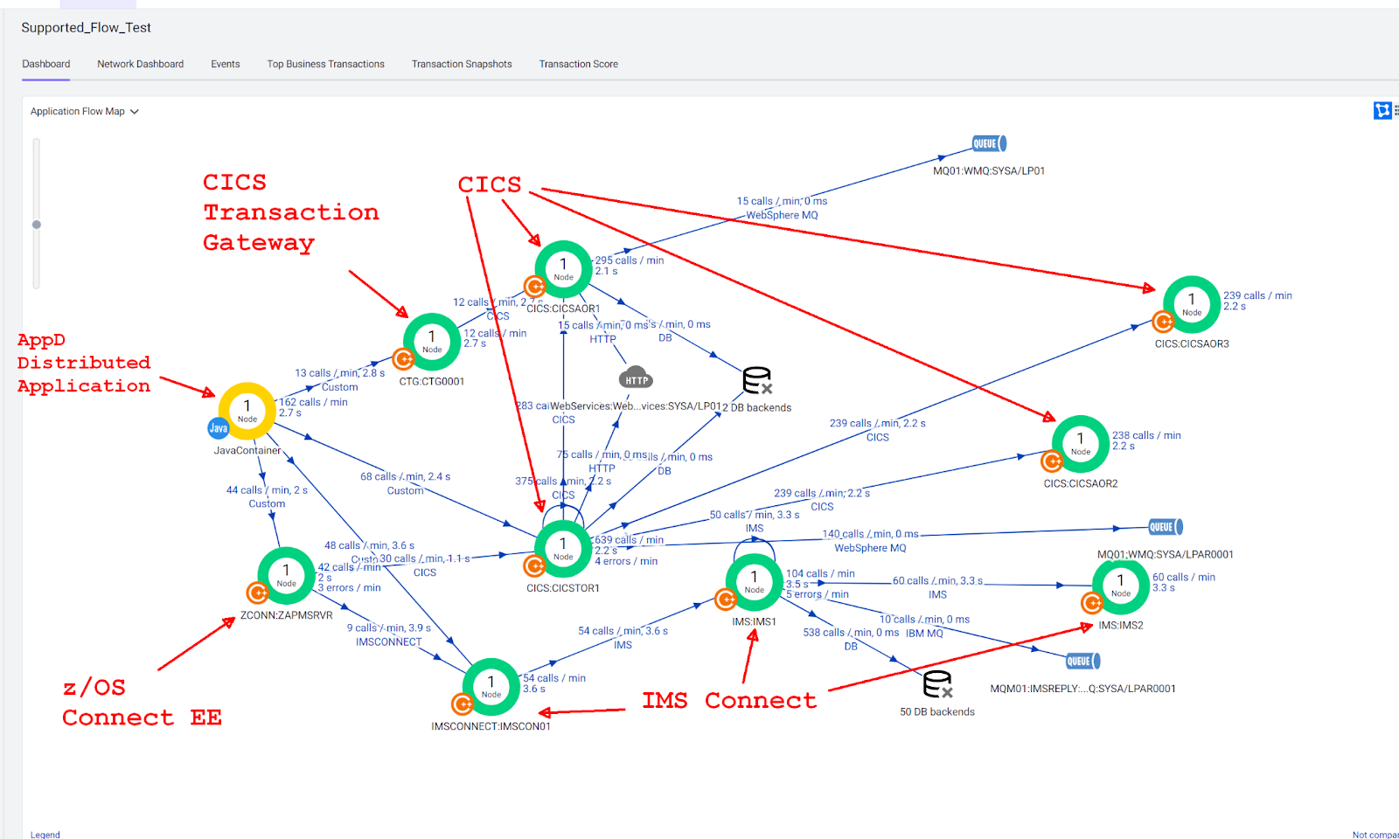Select the Transaction Score tab

tap(579, 64)
